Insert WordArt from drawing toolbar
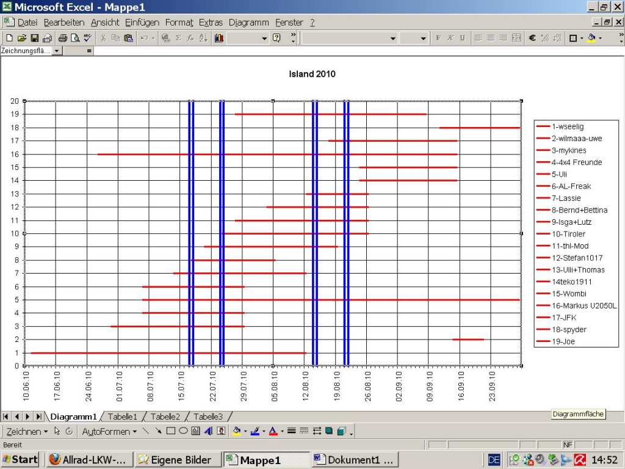This screenshot has height=469, width=625. 208,431
